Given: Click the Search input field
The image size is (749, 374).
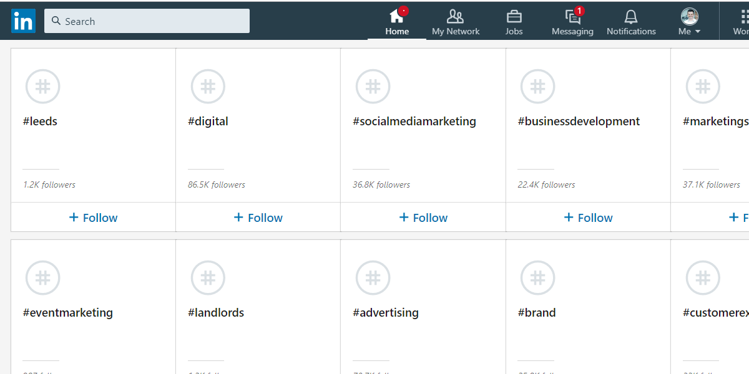Looking at the screenshot, I should point(147,21).
